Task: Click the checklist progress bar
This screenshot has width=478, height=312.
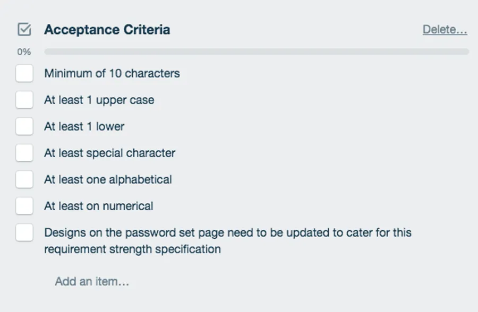Action: click(257, 52)
